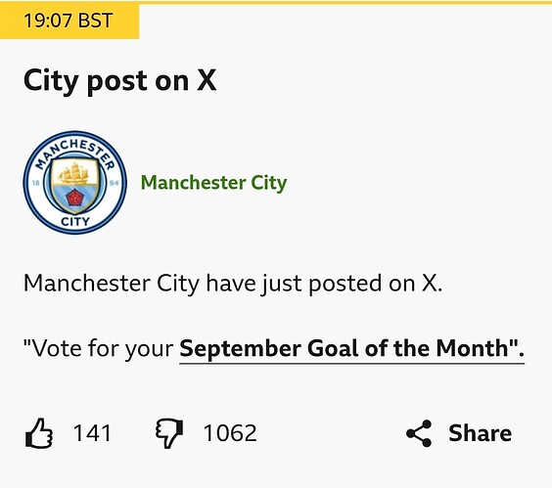Click the CITY lettering on the badge
This screenshot has width=552, height=488.
click(75, 222)
